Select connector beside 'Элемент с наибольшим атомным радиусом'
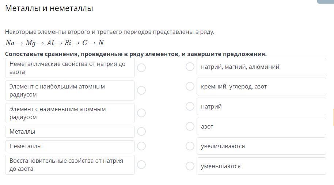This screenshot has height=185, width=334. pyautogui.click(x=141, y=90)
